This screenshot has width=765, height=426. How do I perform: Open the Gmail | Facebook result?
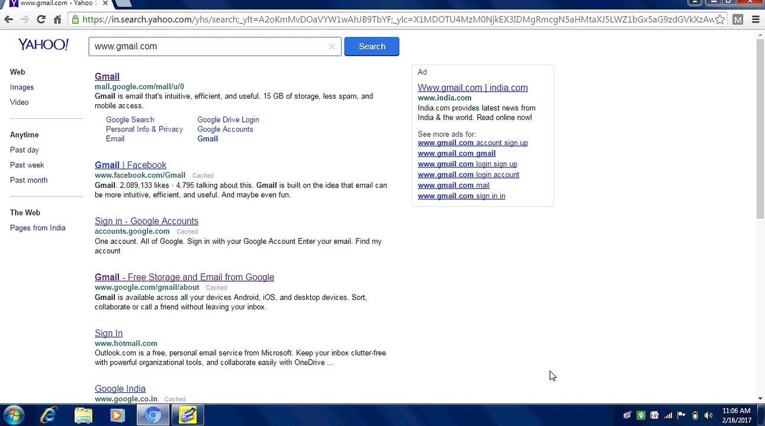pos(130,165)
